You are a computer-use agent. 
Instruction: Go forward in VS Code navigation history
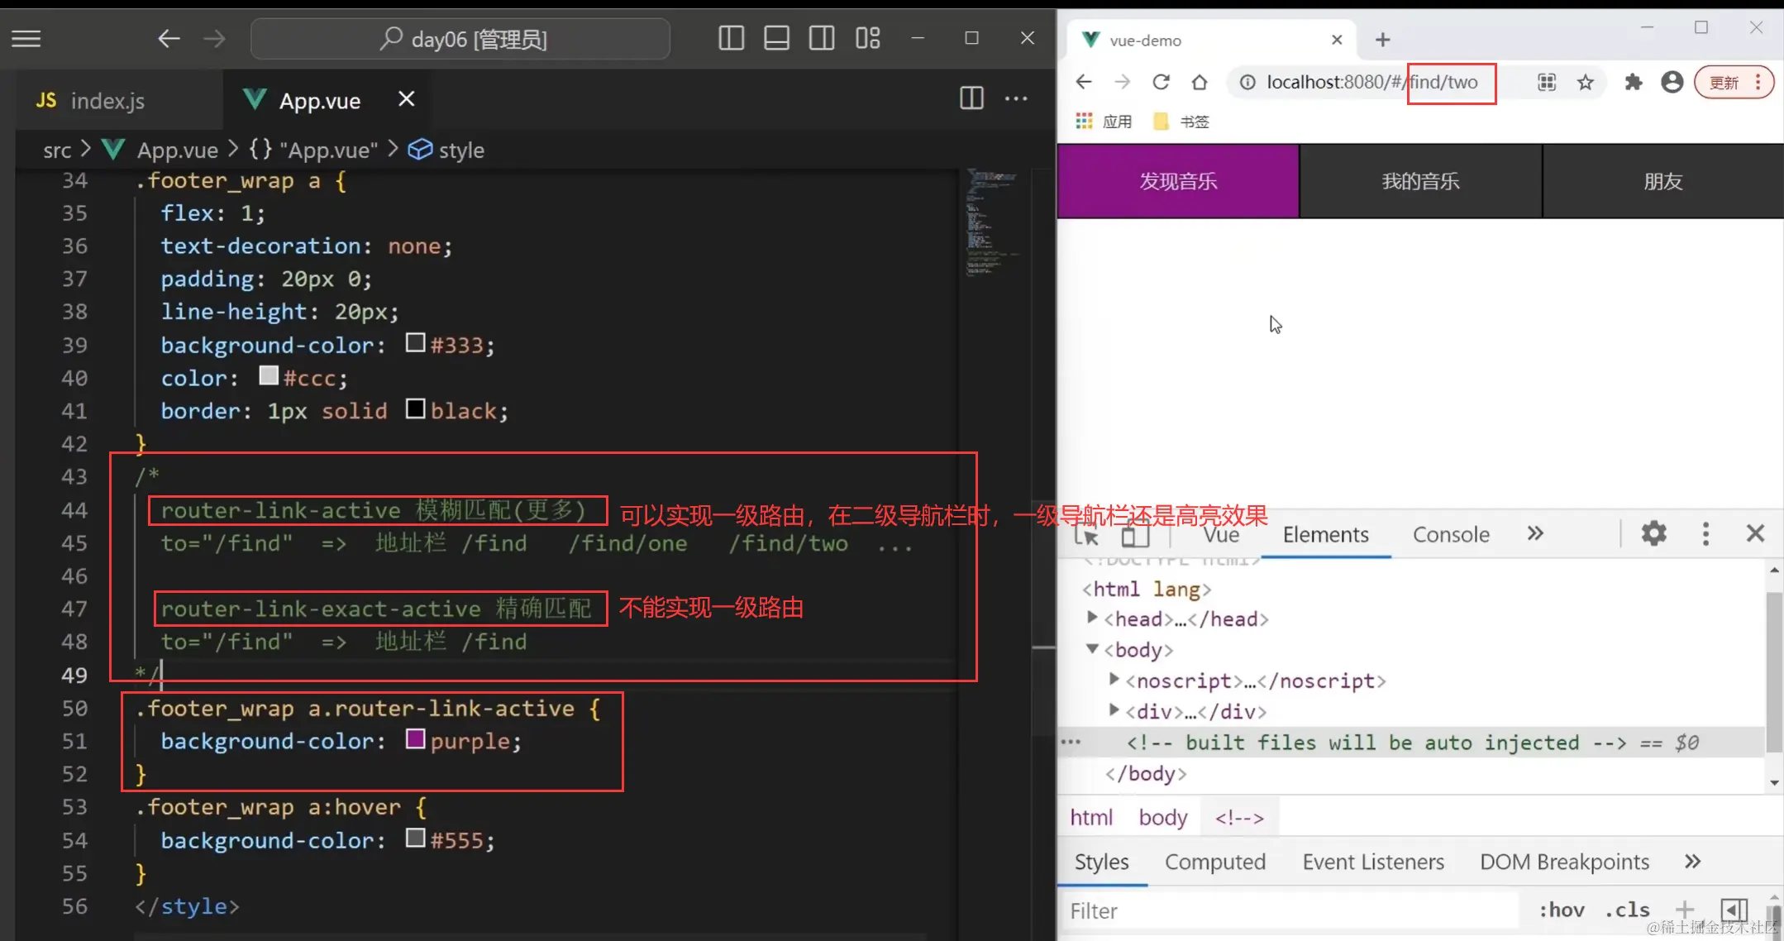click(214, 38)
